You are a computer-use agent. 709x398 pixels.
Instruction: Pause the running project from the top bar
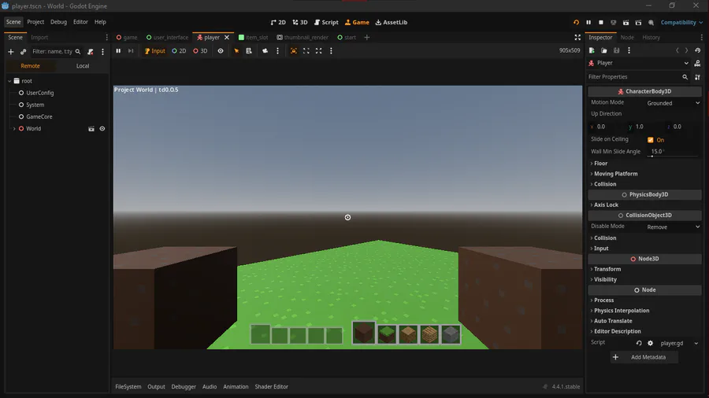[588, 22]
